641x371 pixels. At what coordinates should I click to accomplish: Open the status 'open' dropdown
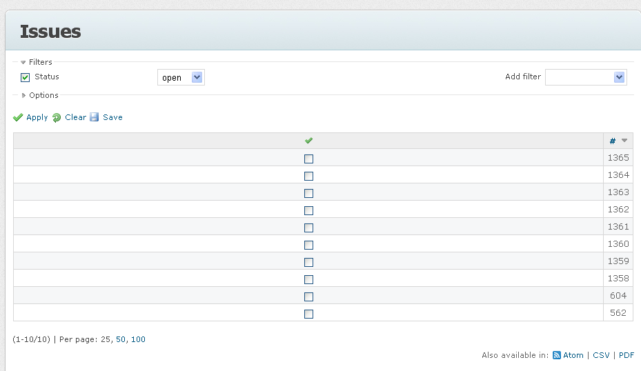coord(181,77)
